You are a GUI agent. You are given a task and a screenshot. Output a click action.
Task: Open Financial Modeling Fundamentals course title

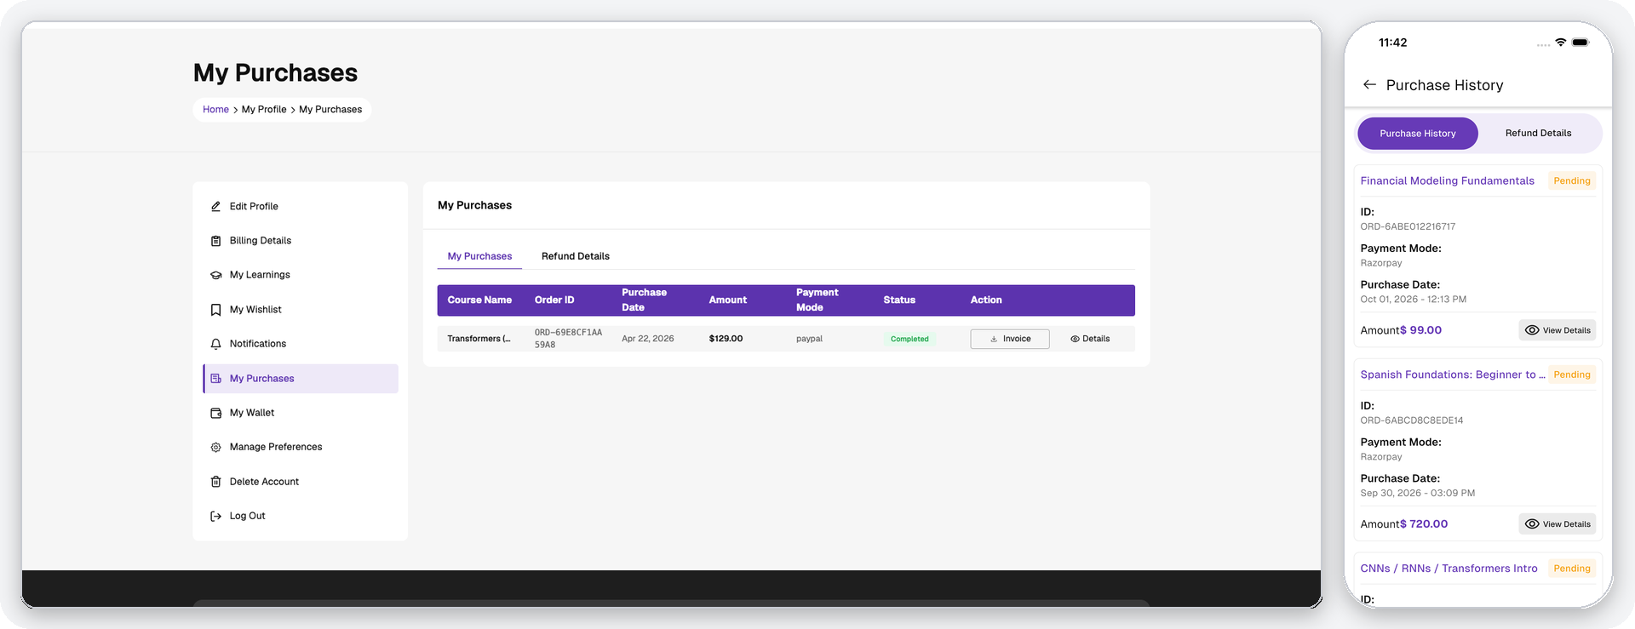coord(1447,181)
